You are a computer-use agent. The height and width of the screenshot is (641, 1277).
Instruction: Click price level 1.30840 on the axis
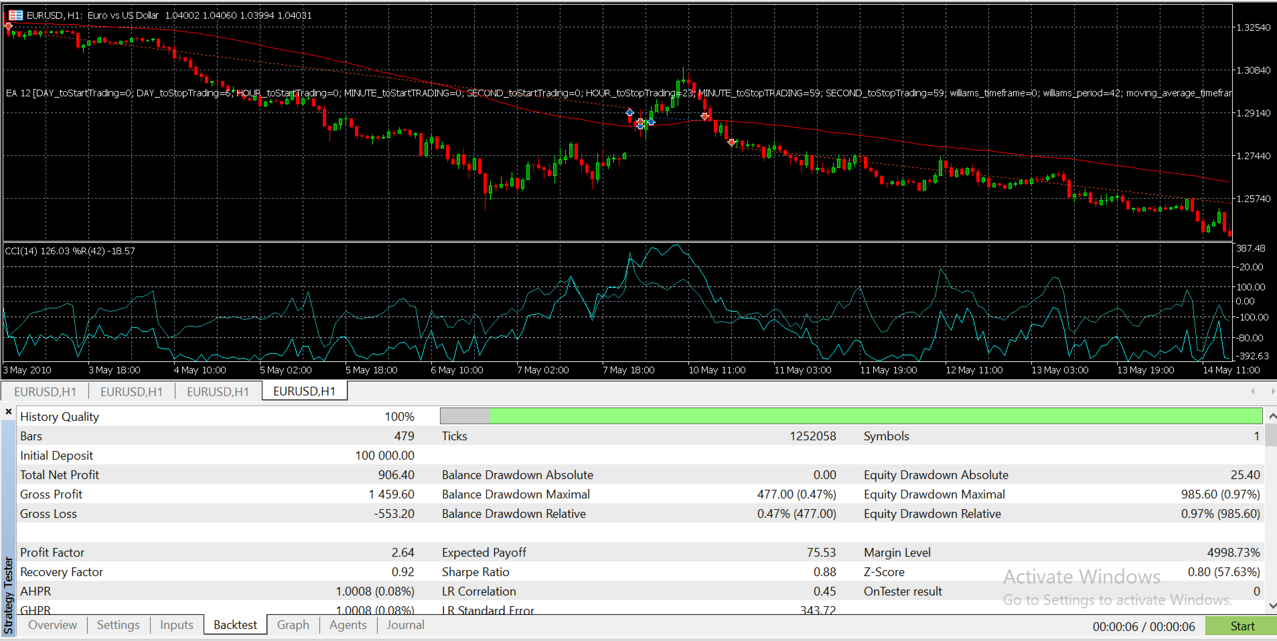click(x=1253, y=70)
